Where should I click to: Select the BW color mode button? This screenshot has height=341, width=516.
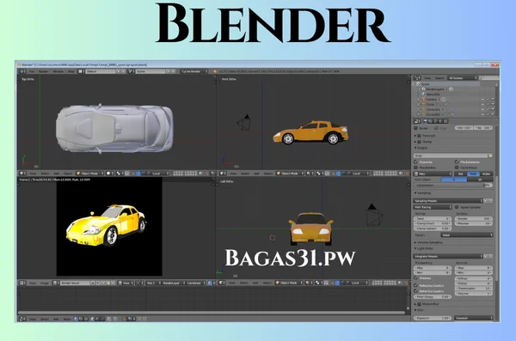[x=461, y=174]
